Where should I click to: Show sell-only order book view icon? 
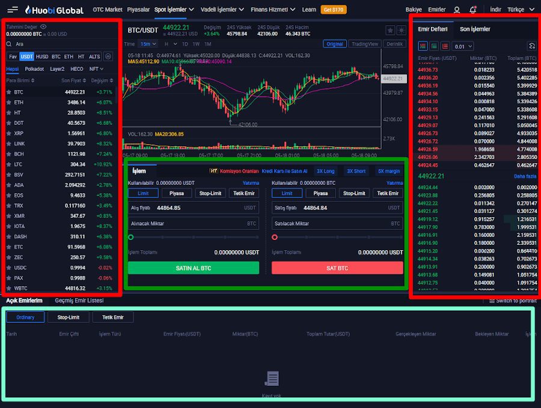[445, 46]
